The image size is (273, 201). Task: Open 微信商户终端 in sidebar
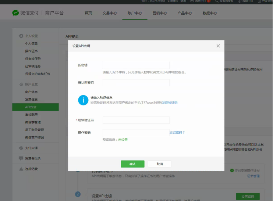pos(35,137)
